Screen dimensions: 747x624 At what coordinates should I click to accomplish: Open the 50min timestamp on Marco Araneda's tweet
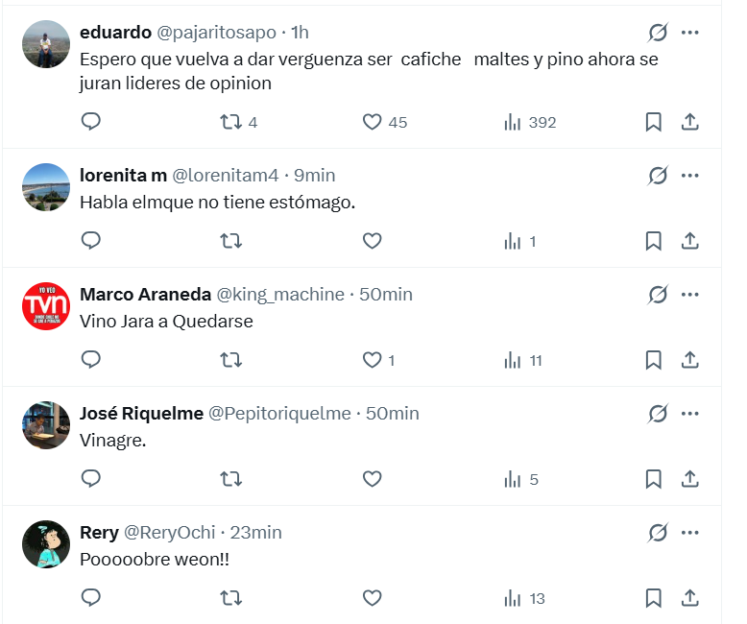[386, 295]
